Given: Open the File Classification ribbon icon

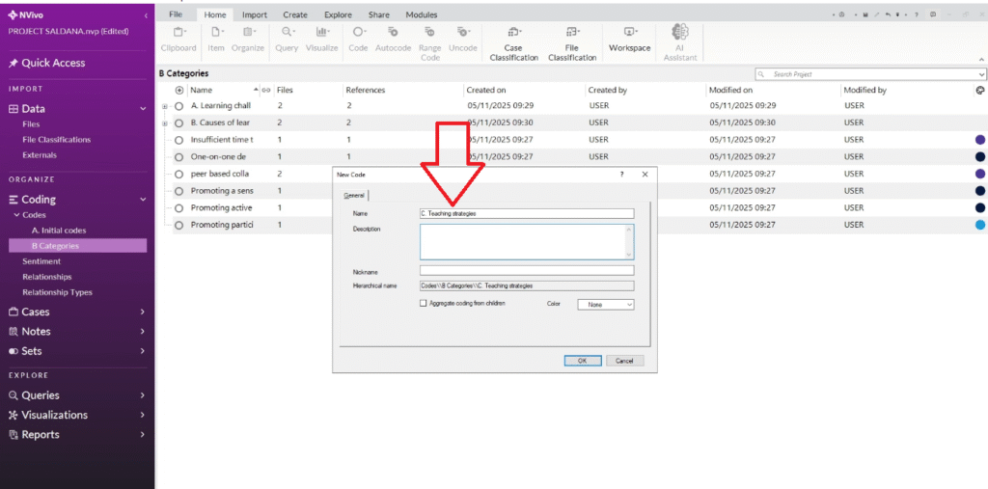Looking at the screenshot, I should pyautogui.click(x=572, y=33).
